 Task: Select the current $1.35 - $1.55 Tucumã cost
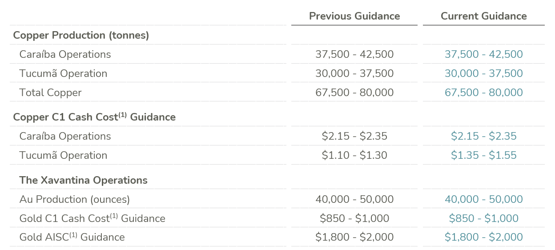coord(483,156)
